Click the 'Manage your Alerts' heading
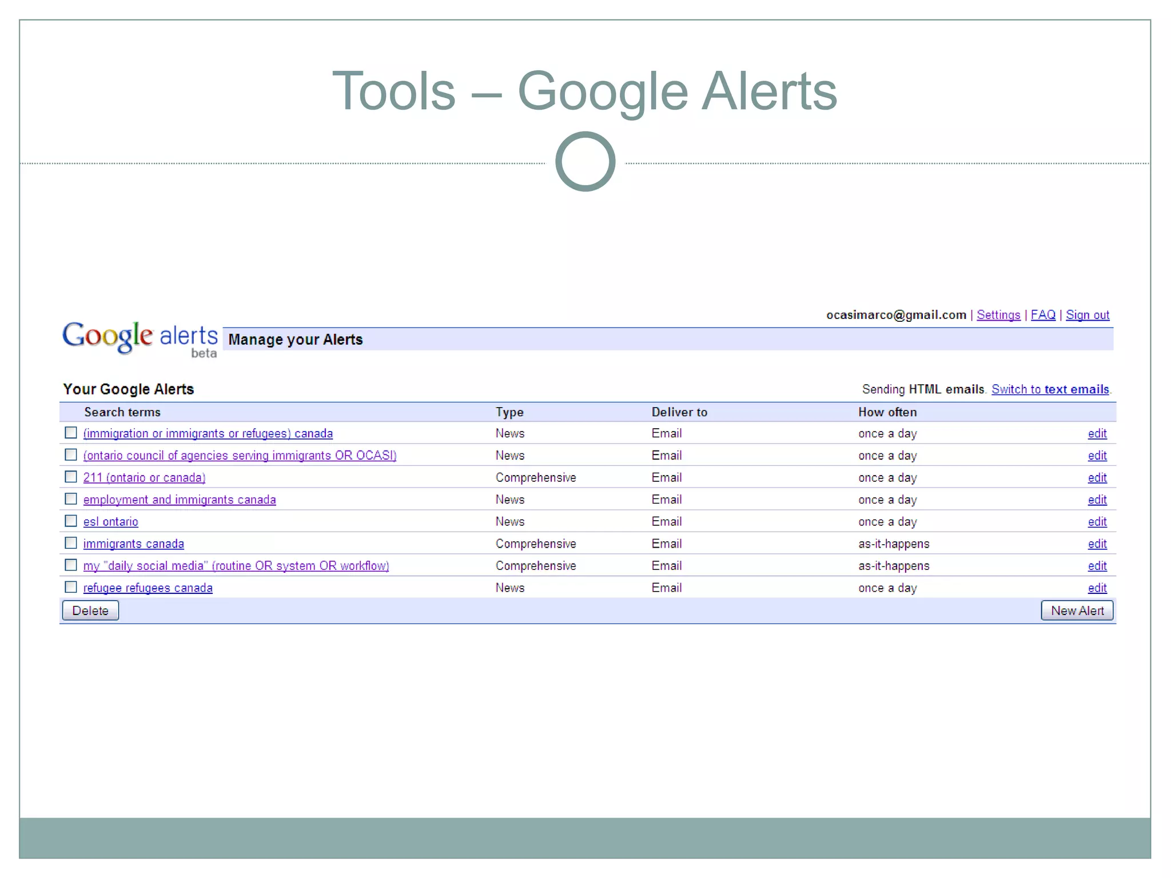Image resolution: width=1171 pixels, height=878 pixels. (296, 340)
